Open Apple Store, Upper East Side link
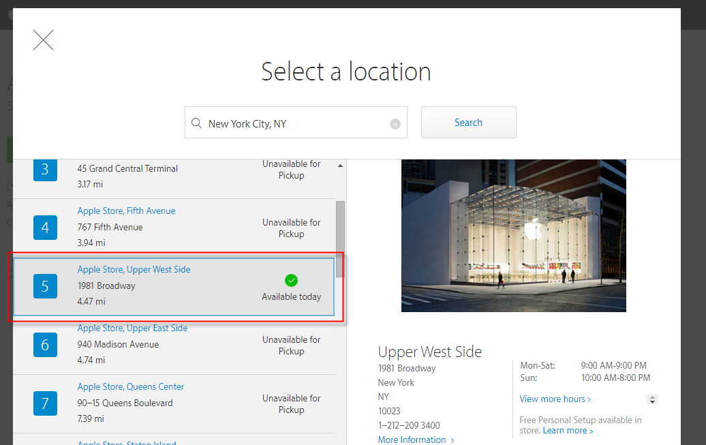706x445 pixels. (x=132, y=328)
